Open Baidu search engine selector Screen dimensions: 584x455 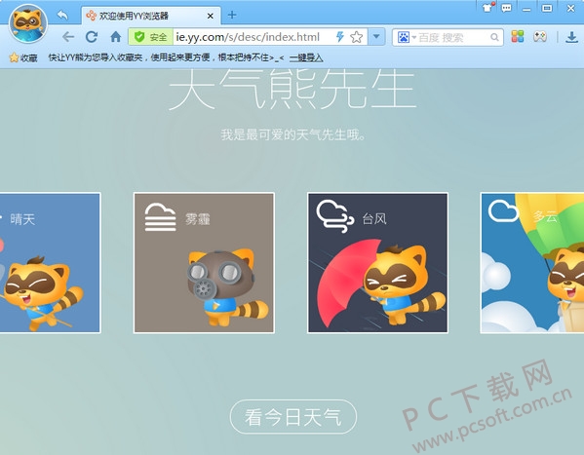407,37
